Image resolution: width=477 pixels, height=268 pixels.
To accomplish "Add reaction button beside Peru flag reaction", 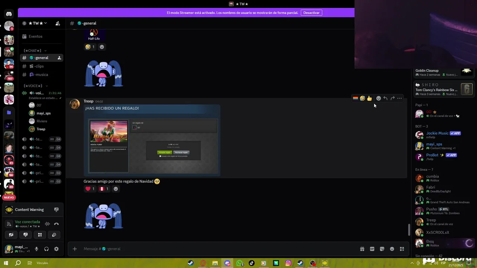I will (116, 189).
